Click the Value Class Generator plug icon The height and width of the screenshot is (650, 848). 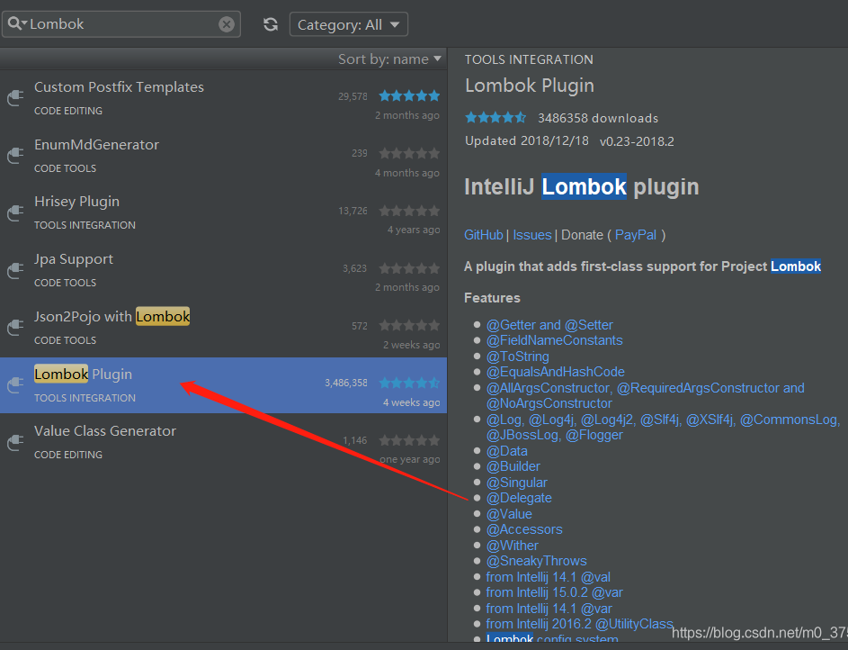click(x=14, y=442)
